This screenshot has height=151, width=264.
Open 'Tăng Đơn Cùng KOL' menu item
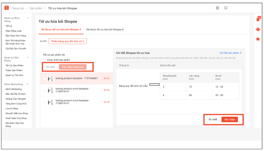coord(16,104)
